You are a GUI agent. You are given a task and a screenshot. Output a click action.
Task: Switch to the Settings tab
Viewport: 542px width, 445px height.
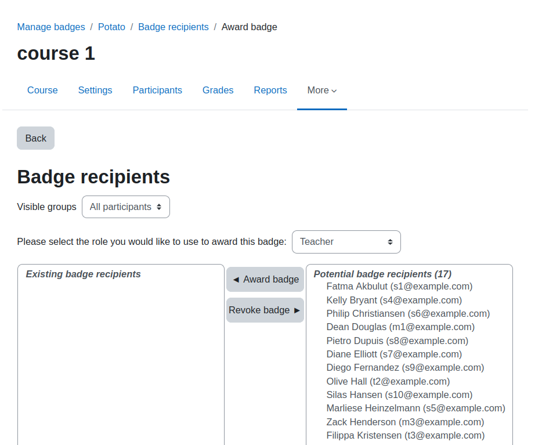95,90
